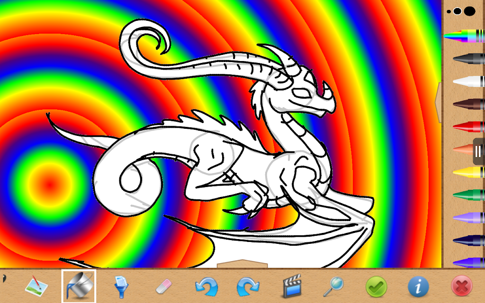Image resolution: width=485 pixels, height=303 pixels.
Task: Select the smallest brush size dot
Action: pyautogui.click(x=449, y=12)
